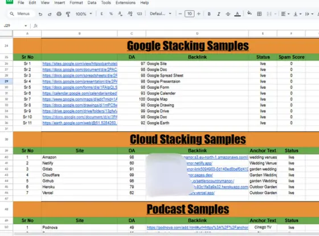Open the Text wrapping dropdown arrow
This screenshot has height=236, width=319.
coord(312,14)
